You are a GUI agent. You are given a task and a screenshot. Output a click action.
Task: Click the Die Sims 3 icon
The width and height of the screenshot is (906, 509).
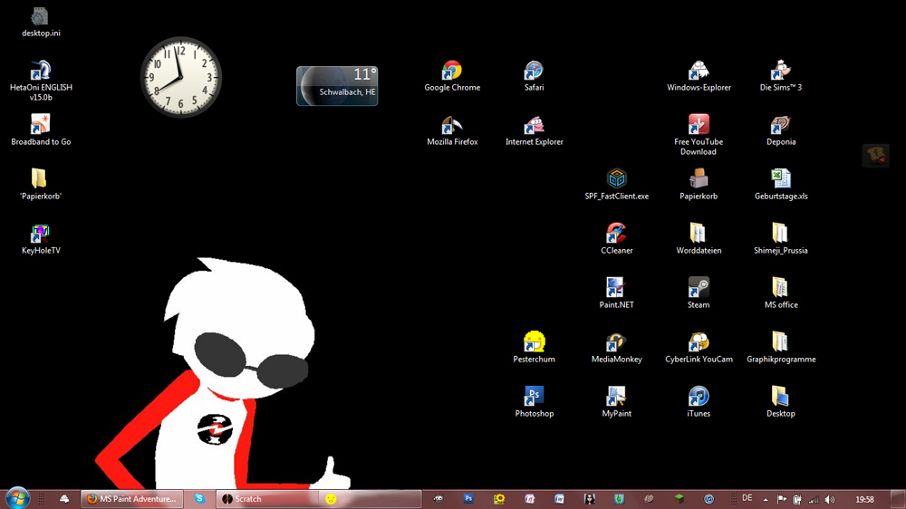pyautogui.click(x=780, y=72)
